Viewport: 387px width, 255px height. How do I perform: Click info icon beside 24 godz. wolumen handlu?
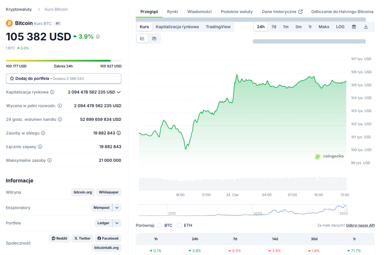click(x=60, y=119)
